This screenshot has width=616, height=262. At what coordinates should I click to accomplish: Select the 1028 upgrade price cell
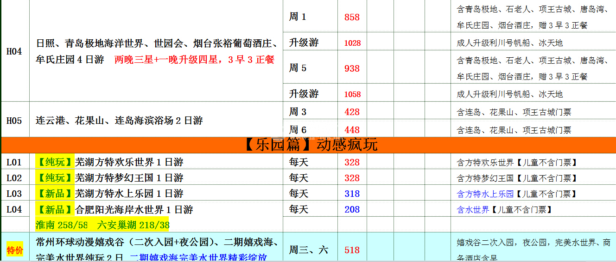click(x=352, y=43)
